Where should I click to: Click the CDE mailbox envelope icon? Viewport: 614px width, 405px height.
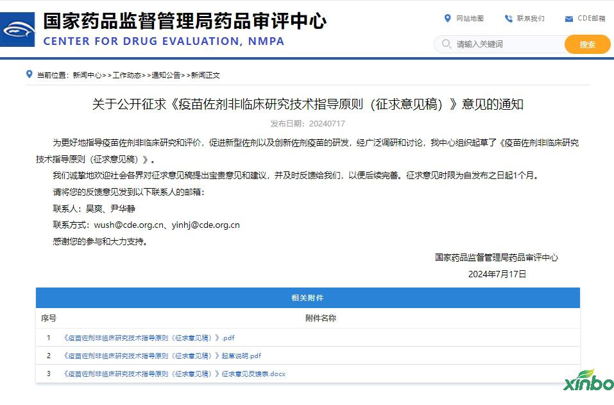pyautogui.click(x=569, y=19)
